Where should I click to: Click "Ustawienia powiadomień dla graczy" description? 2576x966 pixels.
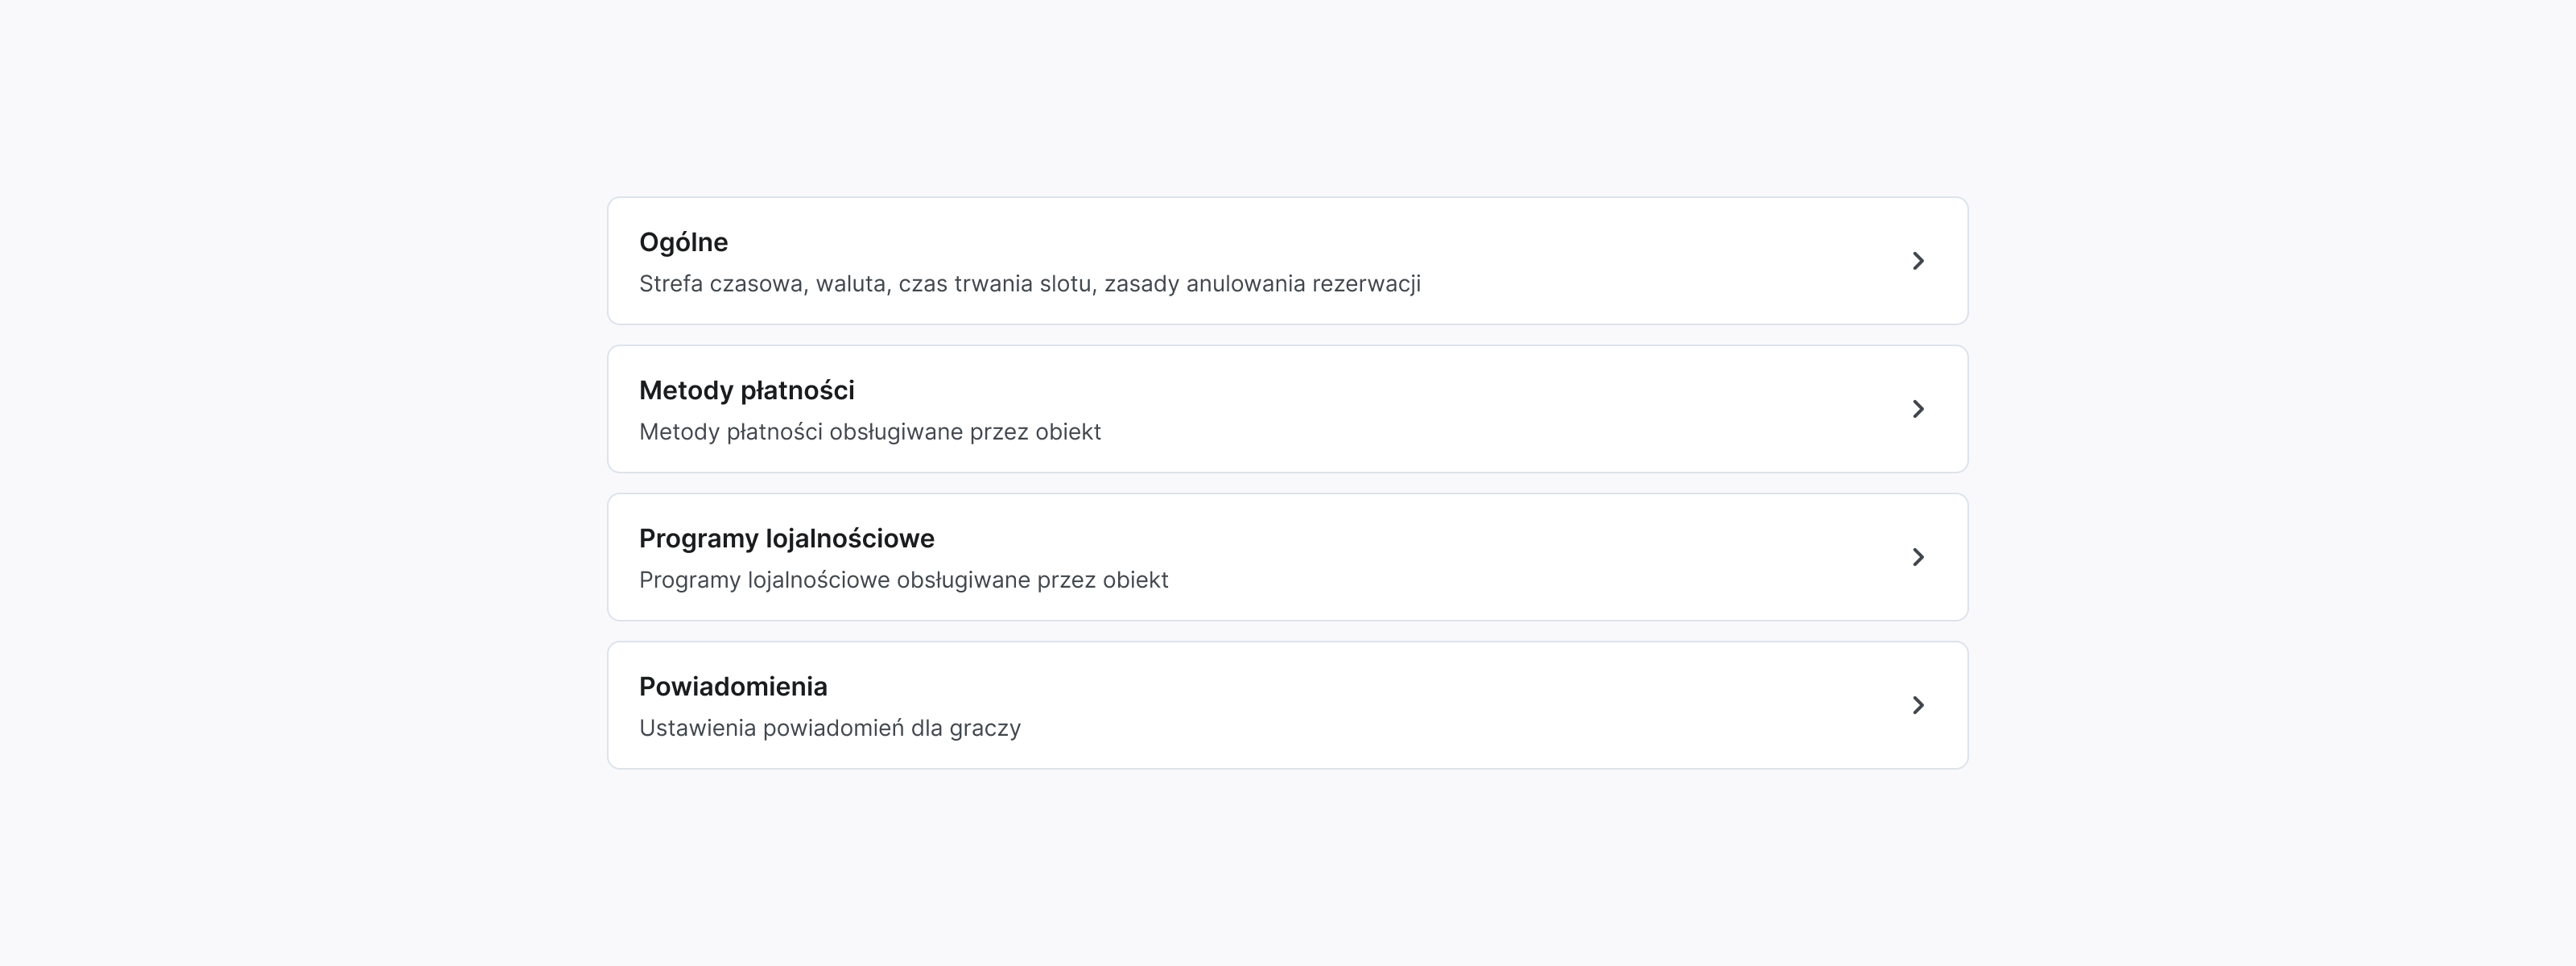(x=829, y=728)
